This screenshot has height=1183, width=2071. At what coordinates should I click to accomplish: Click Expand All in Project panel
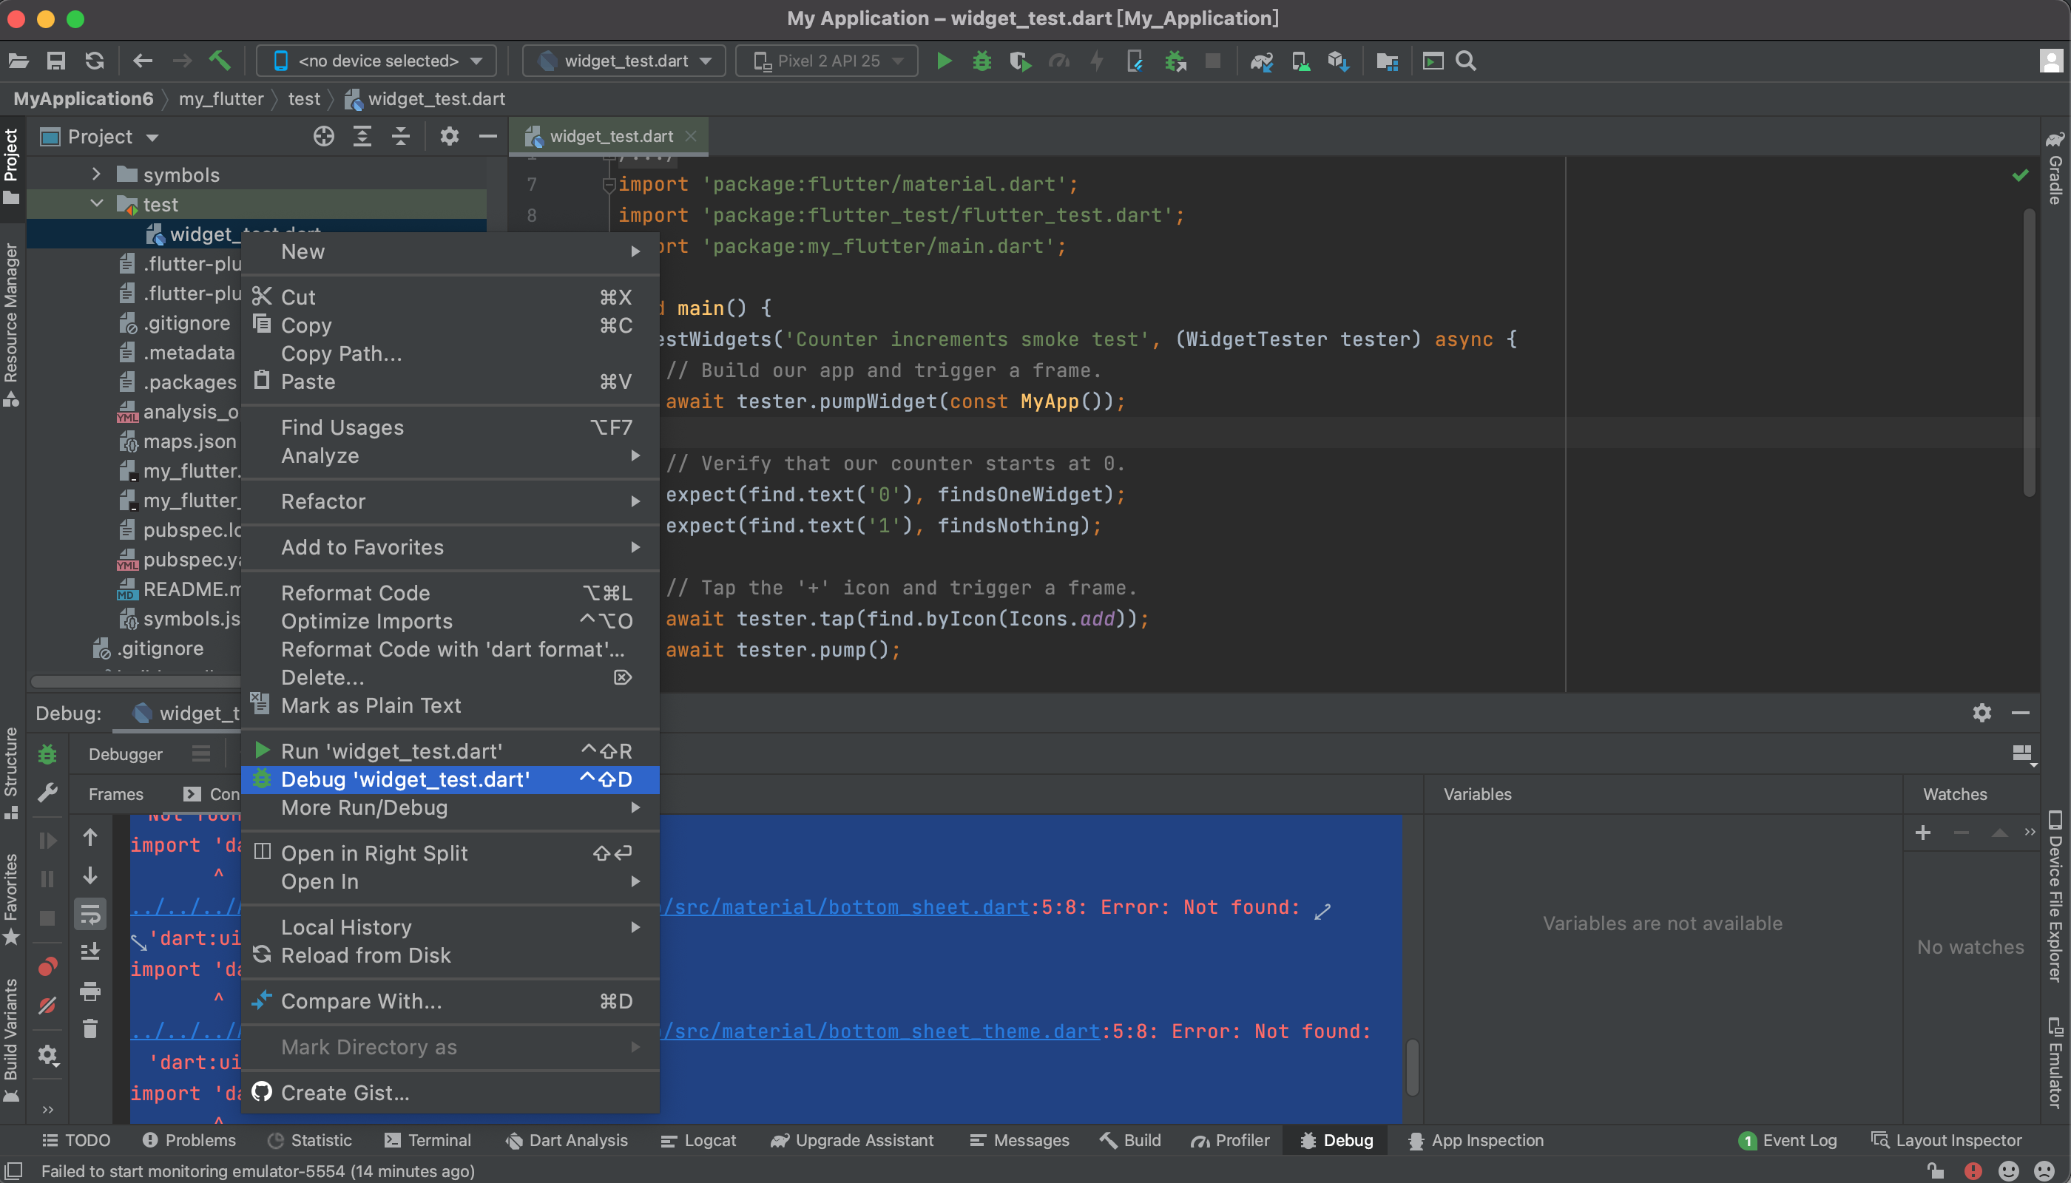(362, 137)
